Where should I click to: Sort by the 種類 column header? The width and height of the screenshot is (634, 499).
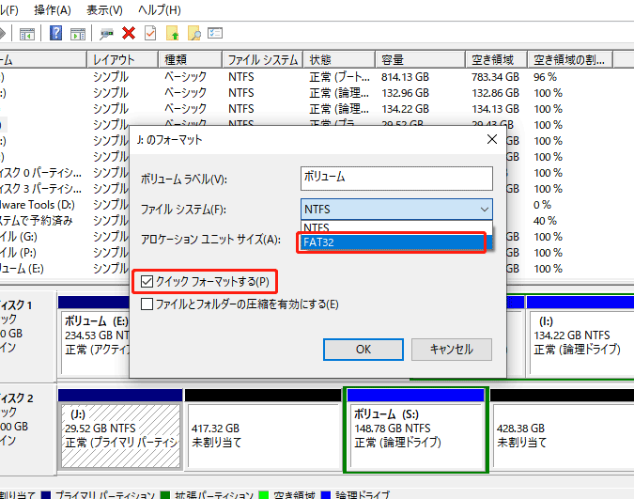point(190,60)
